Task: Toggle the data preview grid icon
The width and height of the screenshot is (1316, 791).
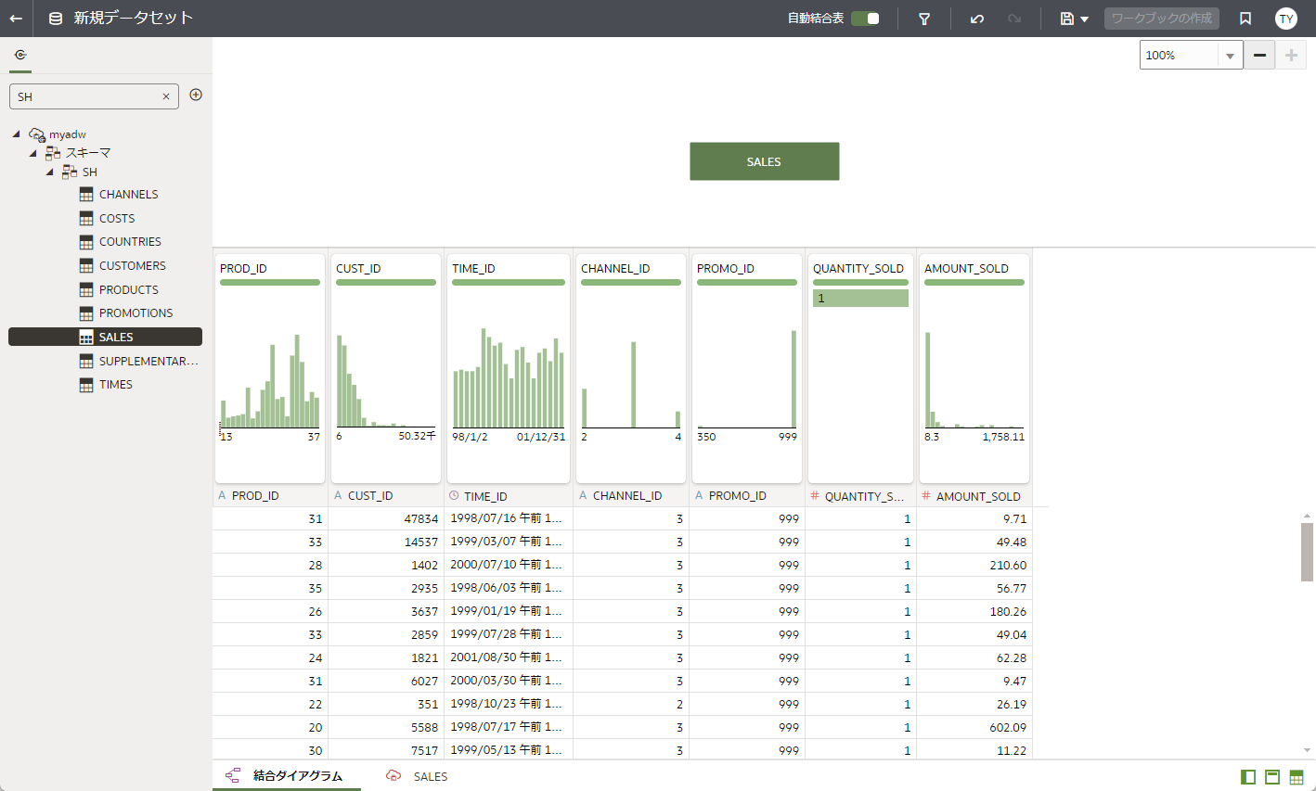Action: (1297, 777)
